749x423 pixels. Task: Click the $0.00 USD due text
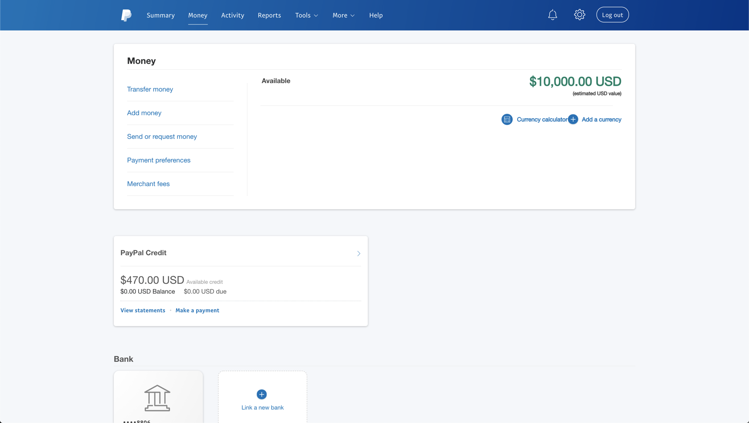[x=205, y=291]
